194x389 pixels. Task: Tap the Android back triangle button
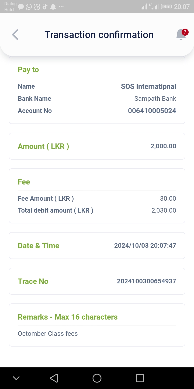click(x=54, y=378)
